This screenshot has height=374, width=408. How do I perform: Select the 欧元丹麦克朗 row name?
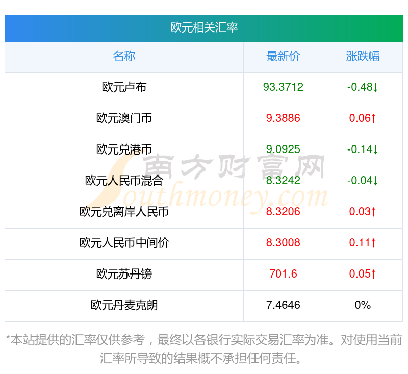pyautogui.click(x=124, y=305)
